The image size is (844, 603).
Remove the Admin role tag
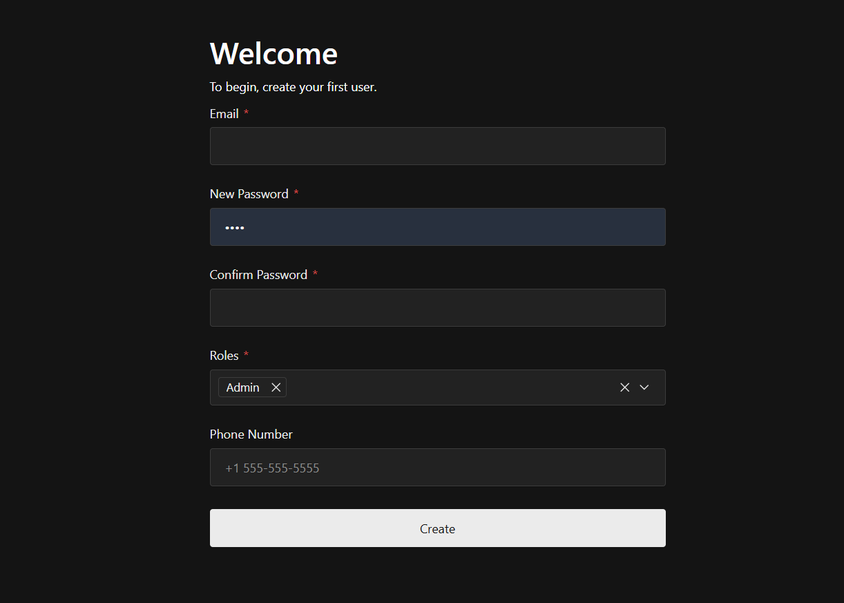(276, 387)
